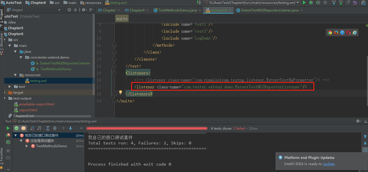Switch to TestMethodsDemo.java tab
The width and height of the screenshot is (368, 172).
click(177, 10)
